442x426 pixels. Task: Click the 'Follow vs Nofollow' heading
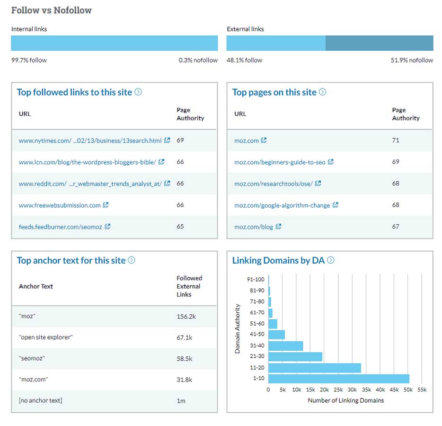[51, 10]
